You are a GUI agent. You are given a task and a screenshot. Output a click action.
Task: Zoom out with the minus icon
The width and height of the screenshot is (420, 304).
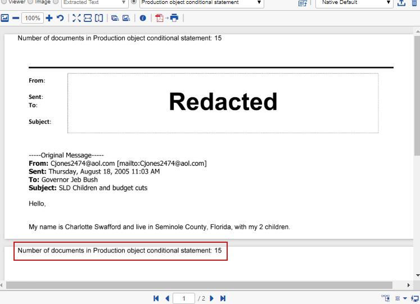[x=16, y=18]
